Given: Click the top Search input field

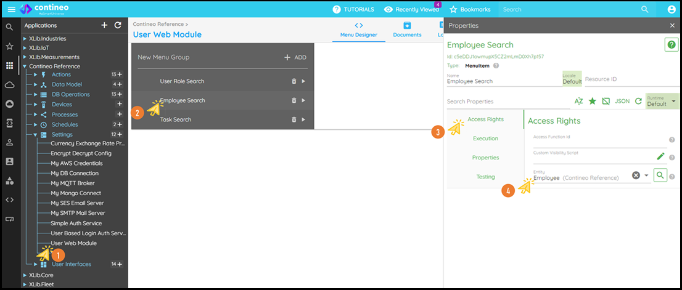Looking at the screenshot, I should pyautogui.click(x=567, y=9).
